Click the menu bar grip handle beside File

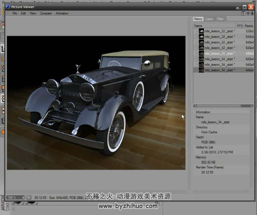point(8,13)
